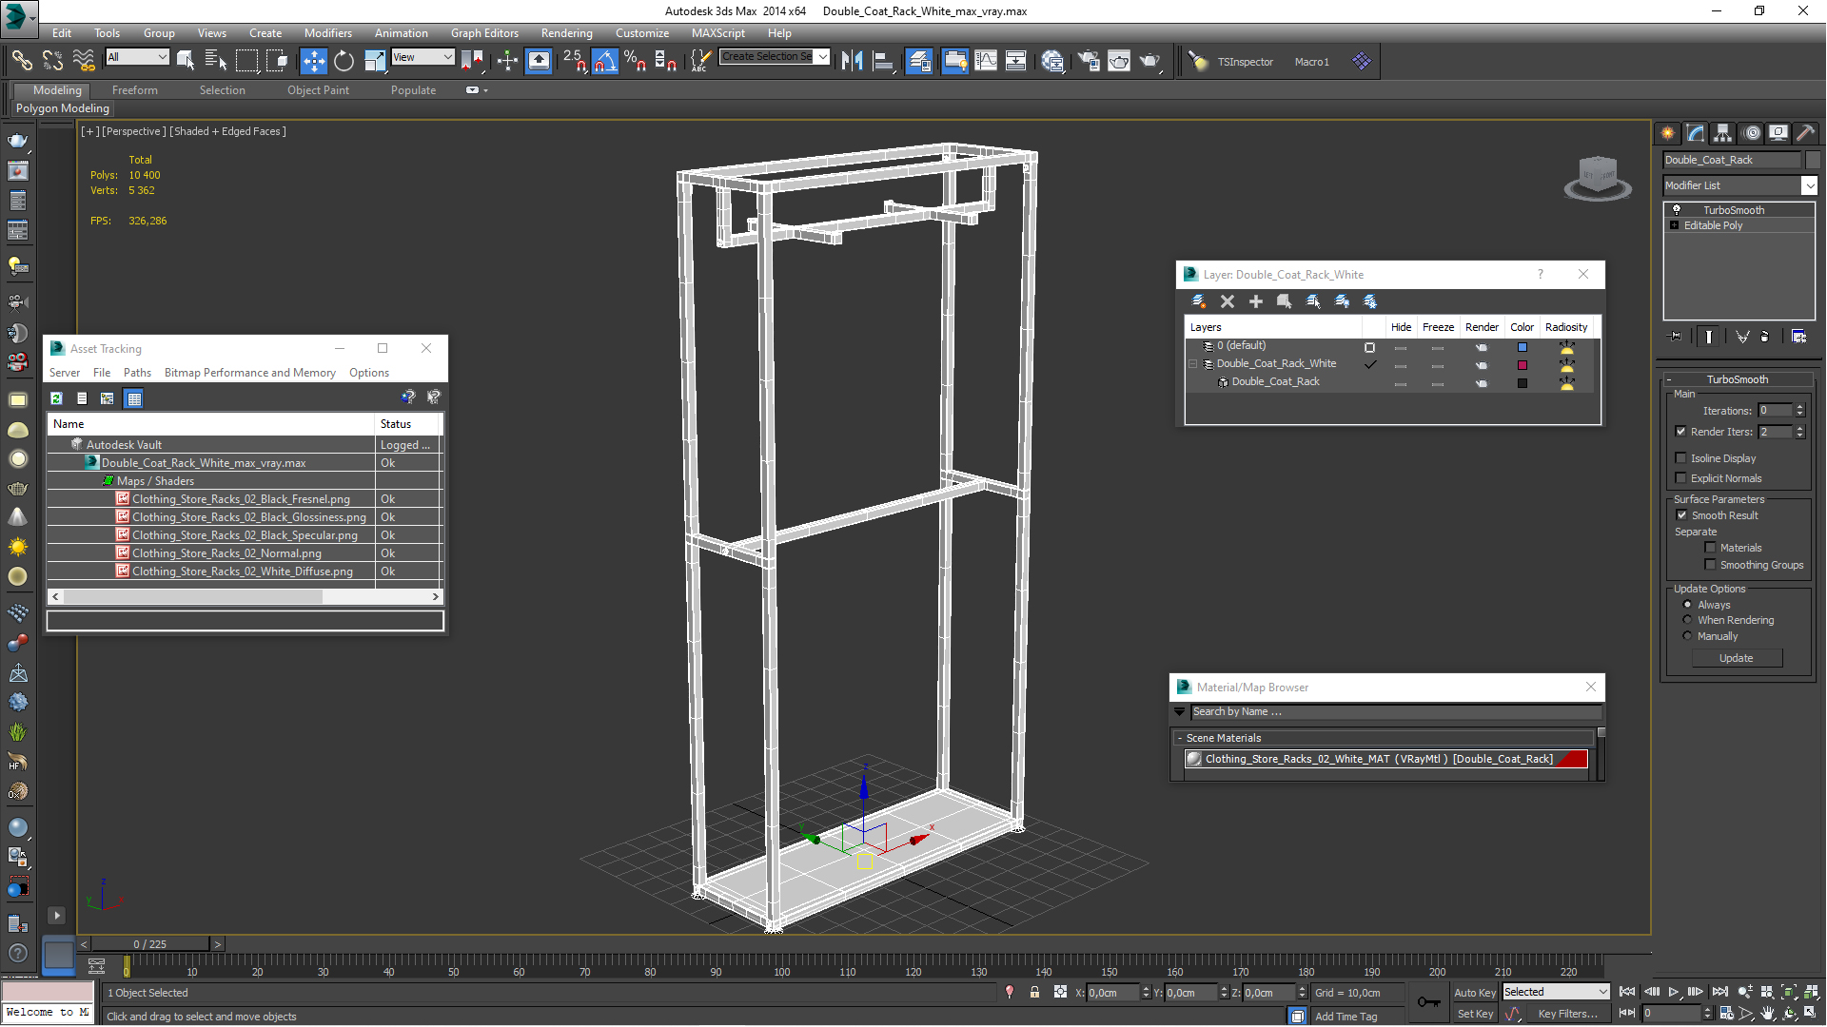The image size is (1827, 1027).
Task: Select the Select and Link tool
Action: [21, 61]
